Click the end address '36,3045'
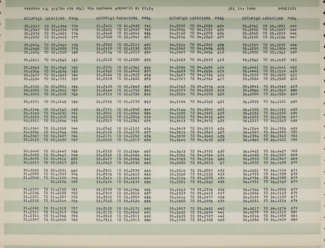Image resolution: width=325 pixels, height=248 pixels. tap(278, 189)
